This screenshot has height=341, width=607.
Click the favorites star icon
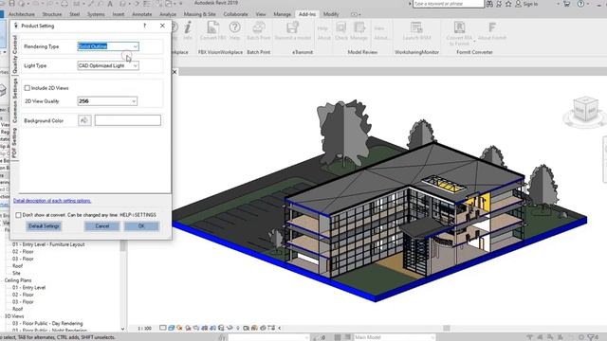pyautogui.click(x=508, y=4)
